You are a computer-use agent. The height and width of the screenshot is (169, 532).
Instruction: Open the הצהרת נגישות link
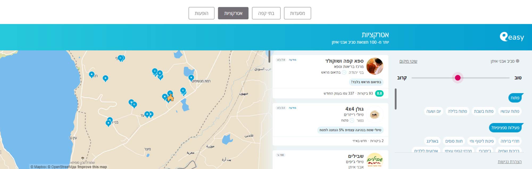[x=509, y=162]
